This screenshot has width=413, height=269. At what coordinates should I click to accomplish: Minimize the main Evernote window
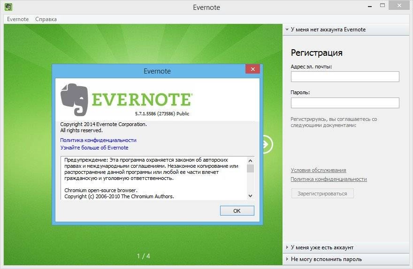click(370, 6)
